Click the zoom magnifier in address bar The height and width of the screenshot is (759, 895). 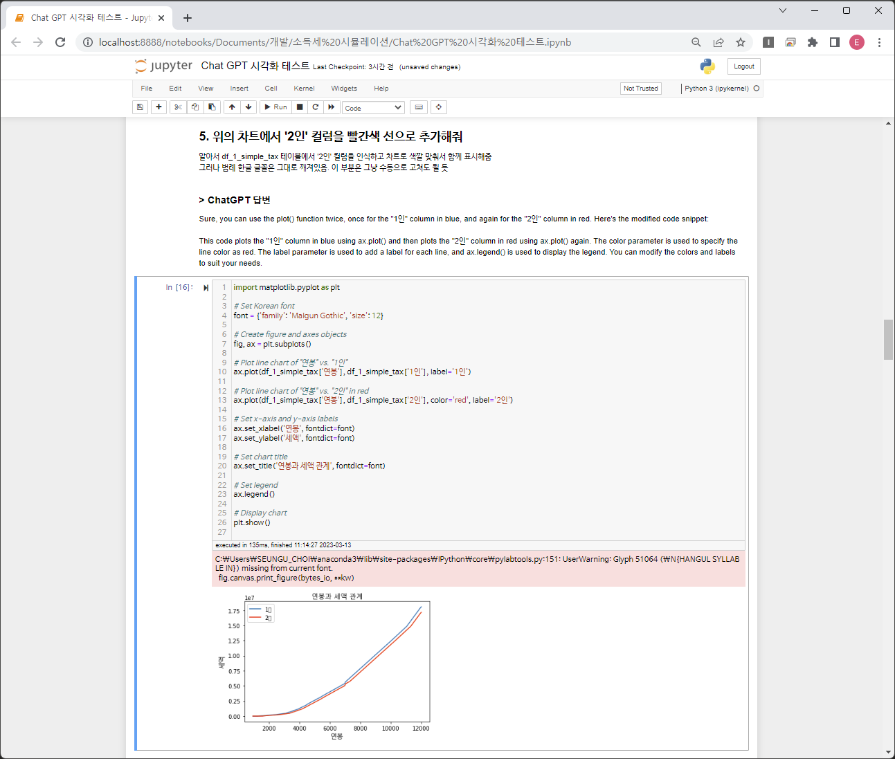coord(696,42)
